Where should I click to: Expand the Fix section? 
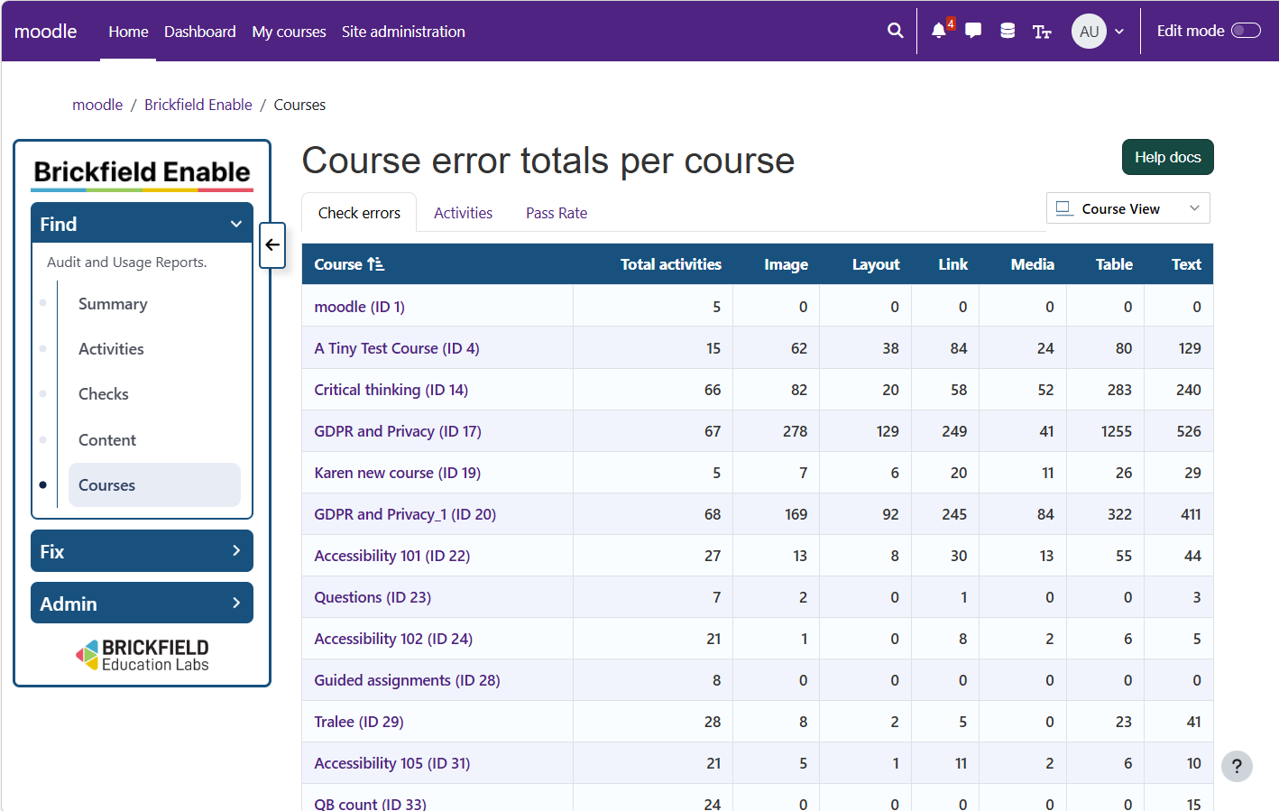[x=142, y=551]
